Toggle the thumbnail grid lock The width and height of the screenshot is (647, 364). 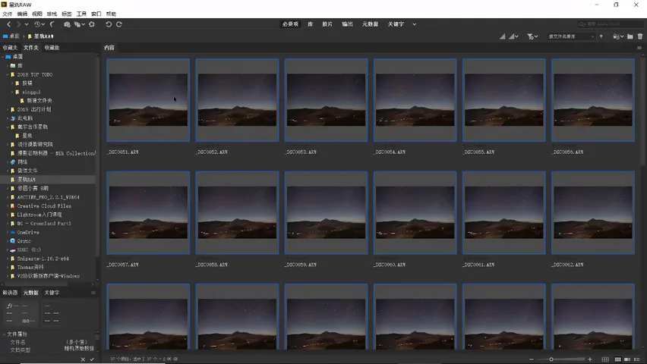coord(605,359)
